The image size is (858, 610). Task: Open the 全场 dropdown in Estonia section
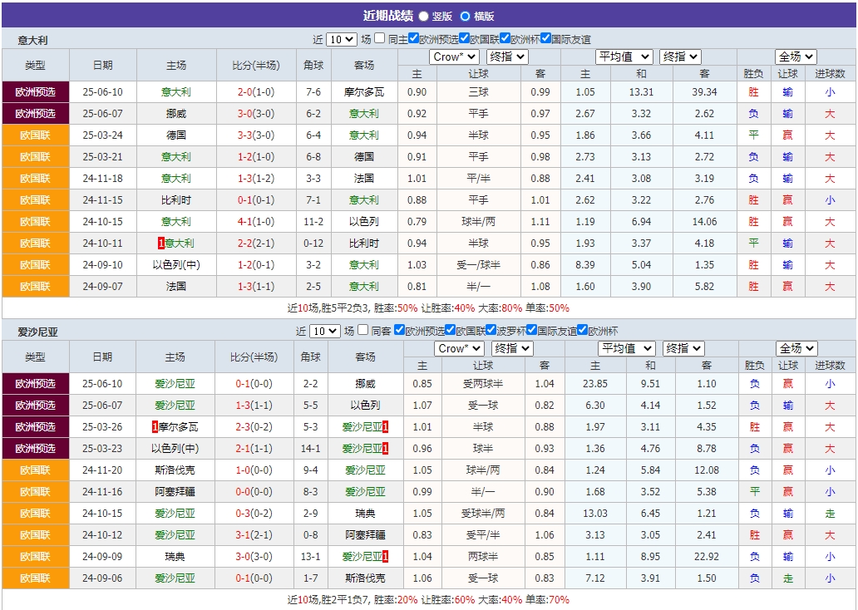tap(797, 347)
